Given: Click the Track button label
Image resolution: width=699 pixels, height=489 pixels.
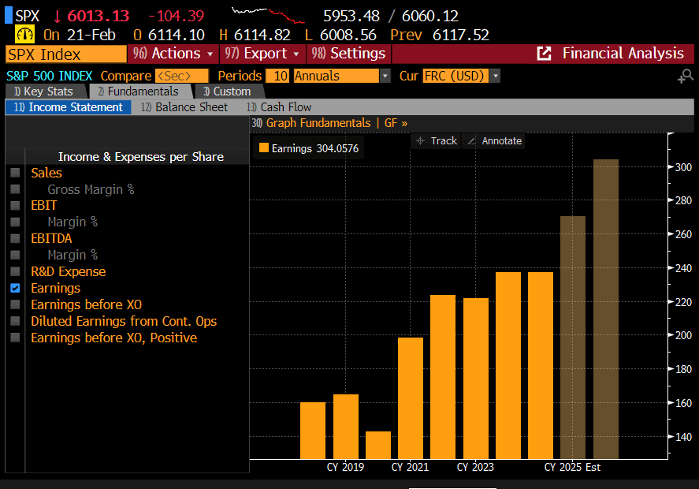Looking at the screenshot, I should pos(444,141).
